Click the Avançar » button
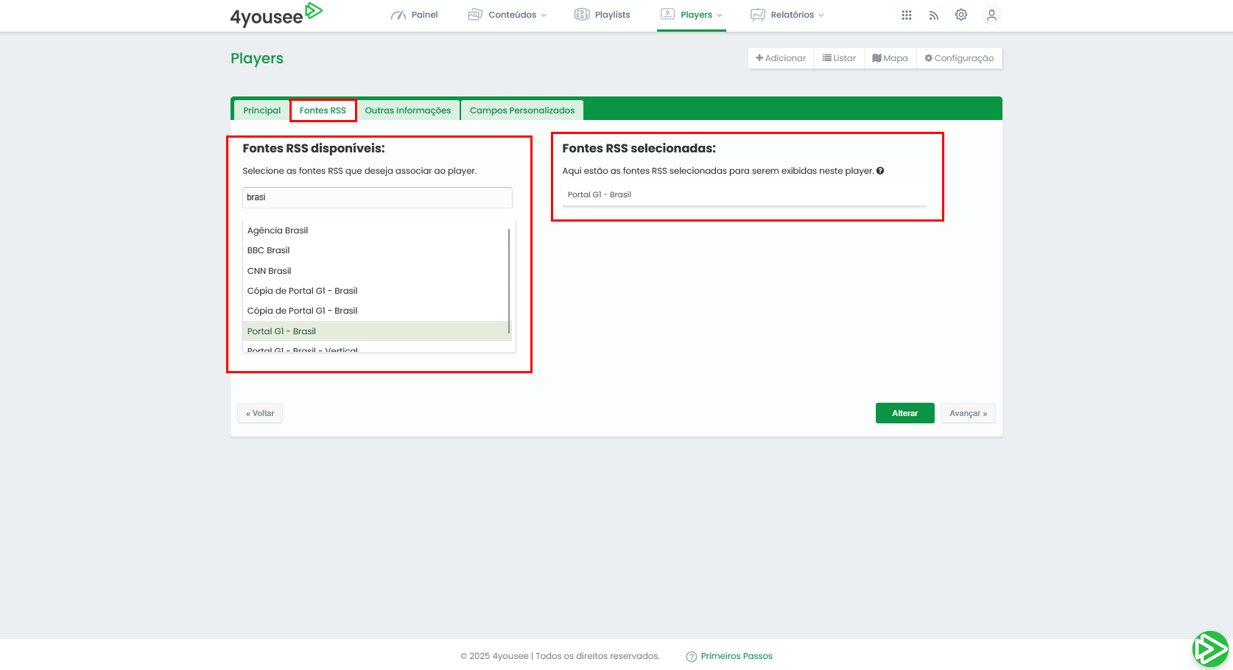Viewport: 1233px width, 670px height. pyautogui.click(x=968, y=413)
